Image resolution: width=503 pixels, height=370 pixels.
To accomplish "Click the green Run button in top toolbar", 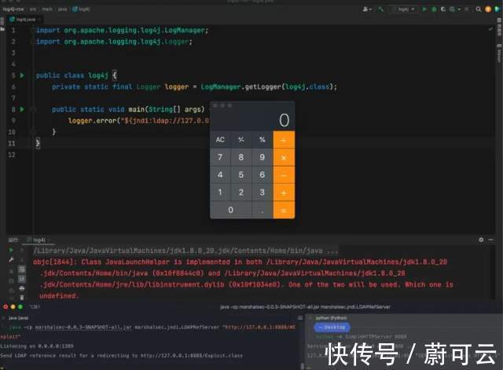I will (x=424, y=9).
